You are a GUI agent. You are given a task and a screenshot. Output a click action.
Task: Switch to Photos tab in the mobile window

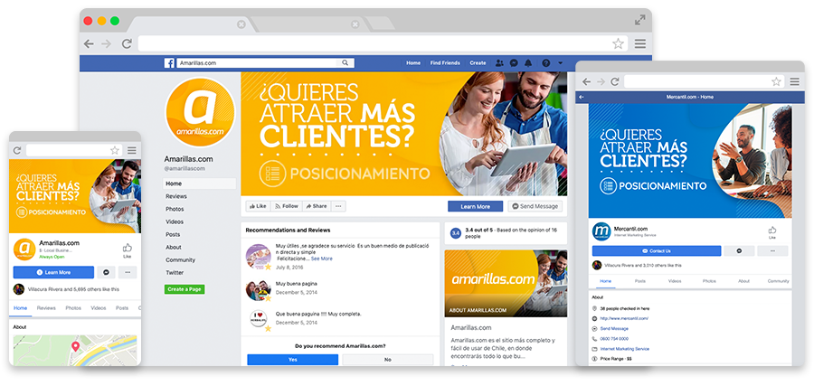pyautogui.click(x=73, y=308)
